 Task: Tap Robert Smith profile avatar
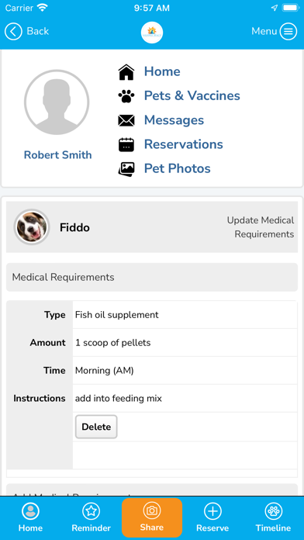pos(57,102)
